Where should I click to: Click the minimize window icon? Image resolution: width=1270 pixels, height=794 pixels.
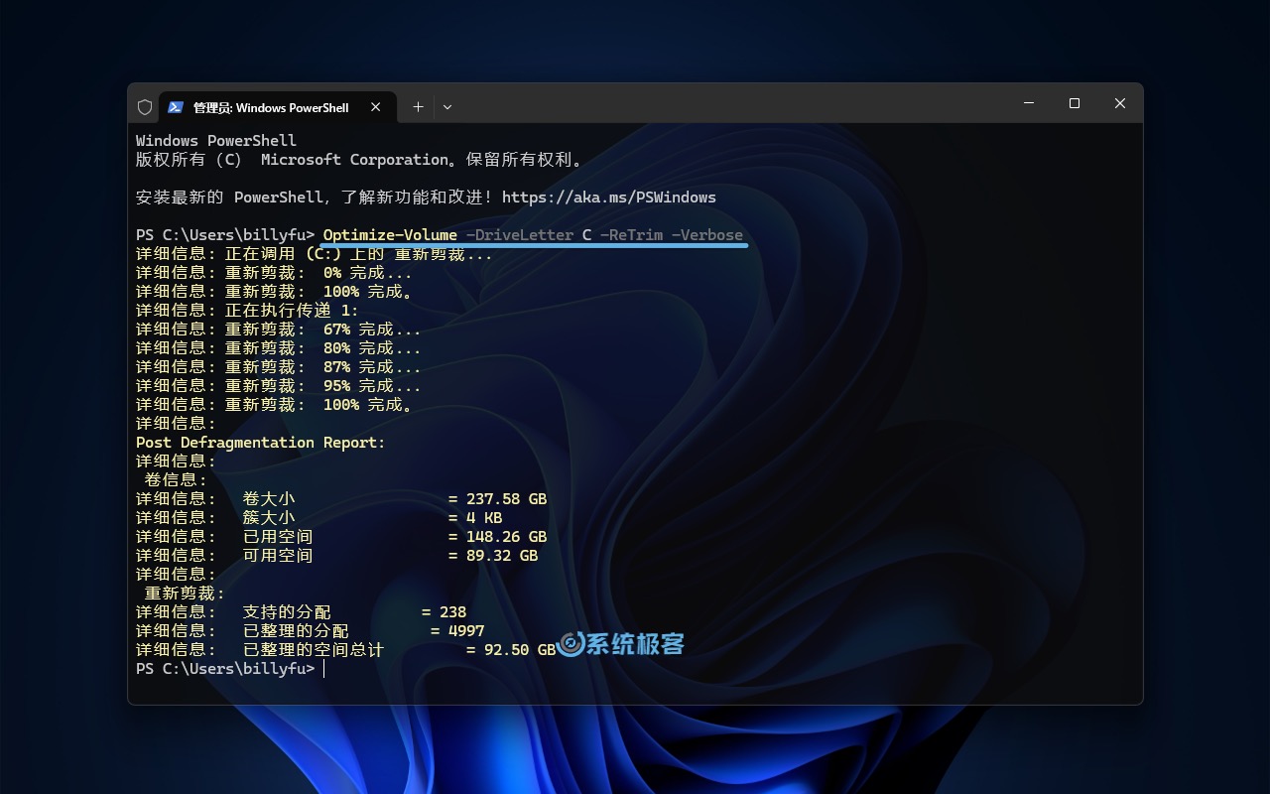(x=1028, y=103)
